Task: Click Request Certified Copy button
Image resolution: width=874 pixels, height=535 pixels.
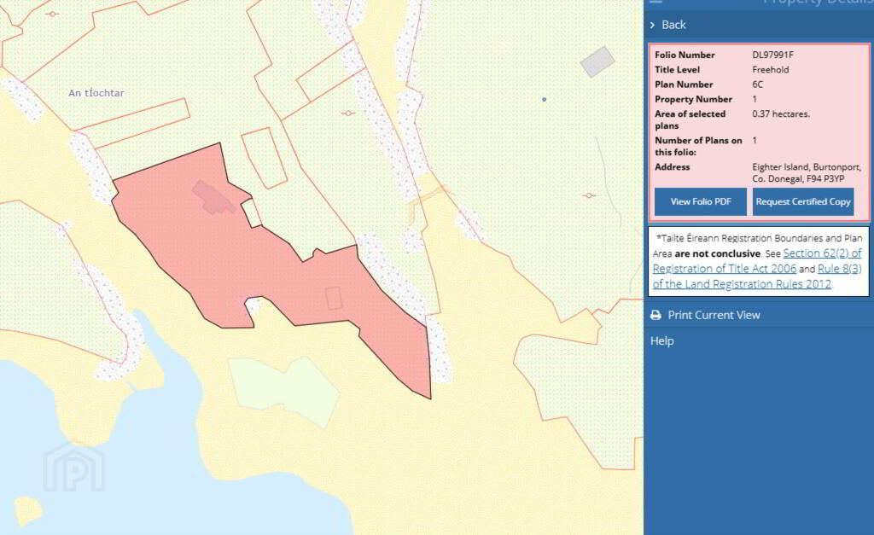Action: 803,201
